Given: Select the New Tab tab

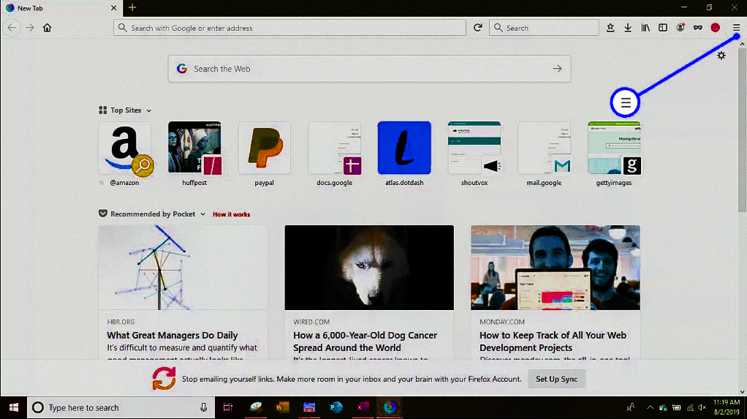Looking at the screenshot, I should (x=61, y=8).
